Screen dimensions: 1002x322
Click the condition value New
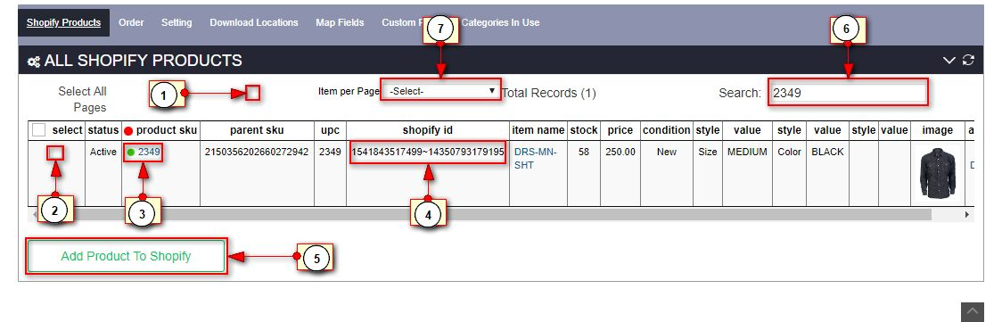[667, 152]
